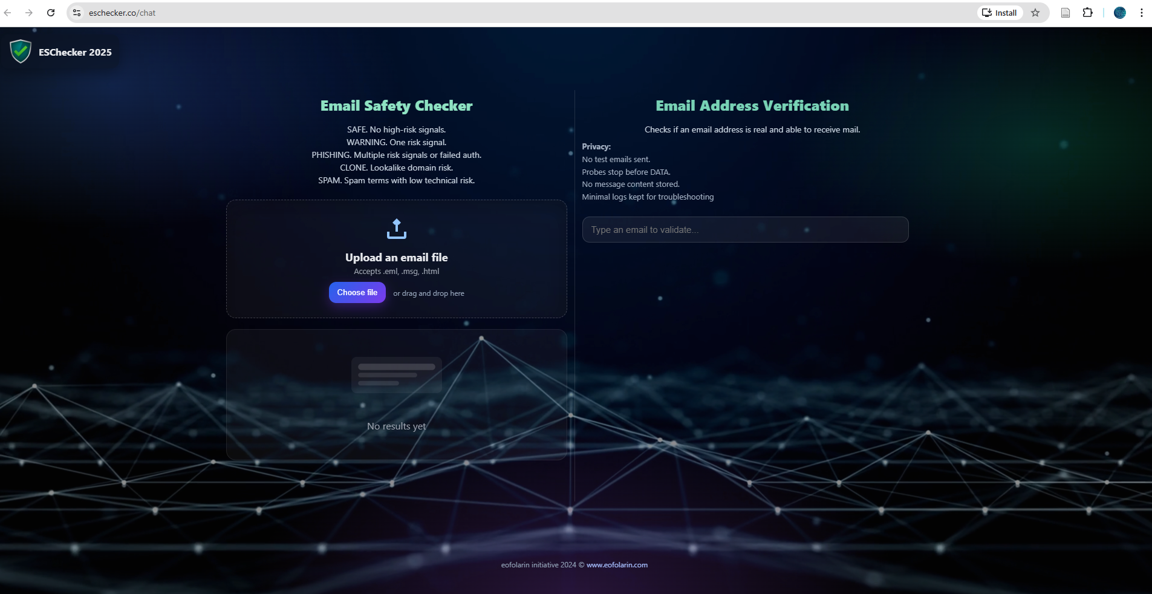
Task: Bookmark this page with the star icon
Action: 1035,13
